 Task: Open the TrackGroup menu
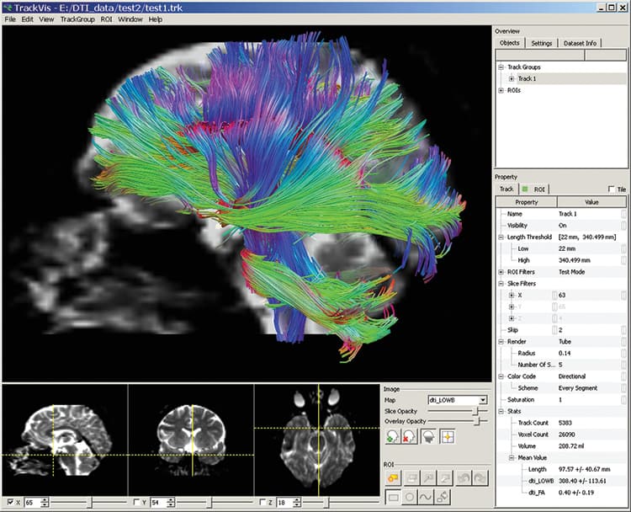pyautogui.click(x=77, y=19)
